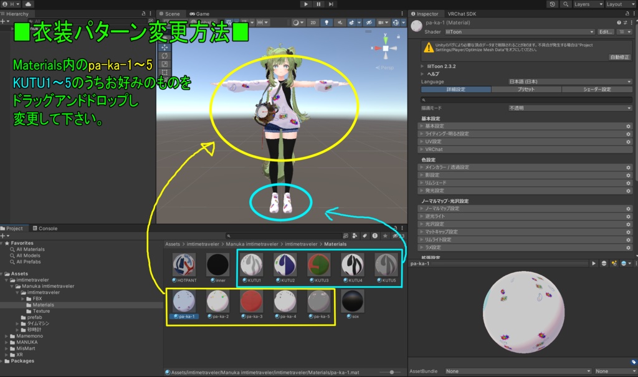638x377 pixels.
Task: Switch to the Game tab
Action: click(x=199, y=14)
